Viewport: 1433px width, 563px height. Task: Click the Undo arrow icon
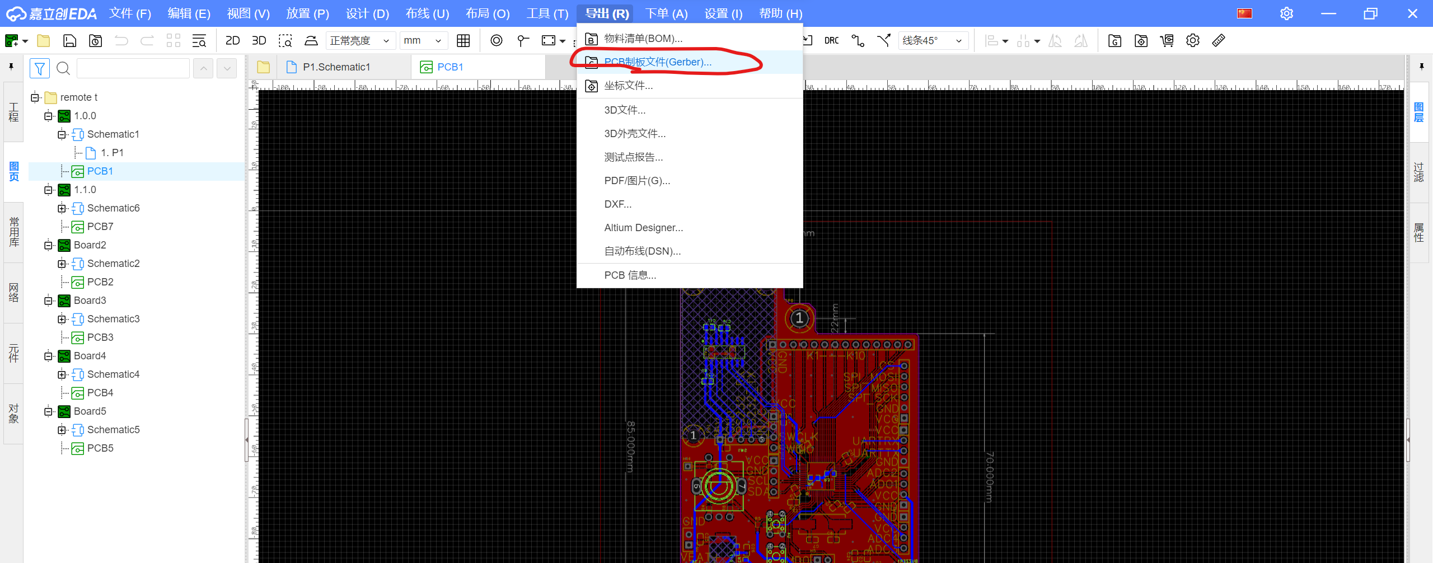point(121,41)
